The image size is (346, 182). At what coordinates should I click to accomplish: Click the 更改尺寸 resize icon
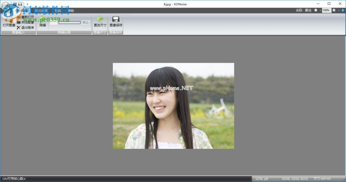pyautogui.click(x=100, y=19)
